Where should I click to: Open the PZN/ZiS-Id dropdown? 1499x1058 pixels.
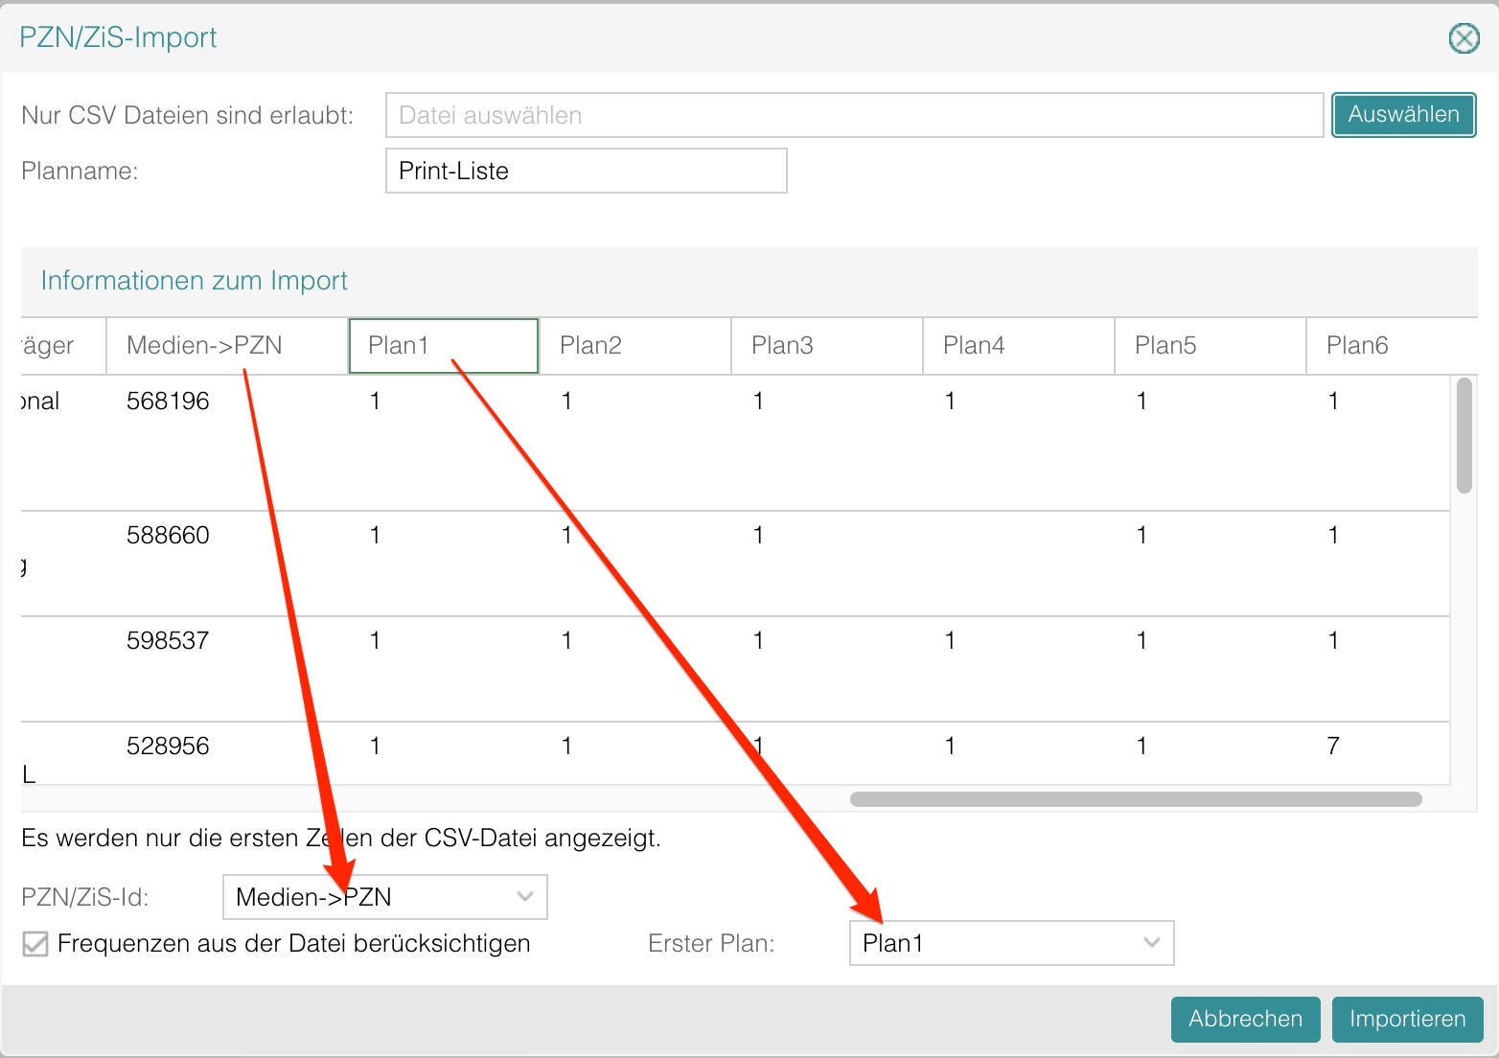(384, 897)
